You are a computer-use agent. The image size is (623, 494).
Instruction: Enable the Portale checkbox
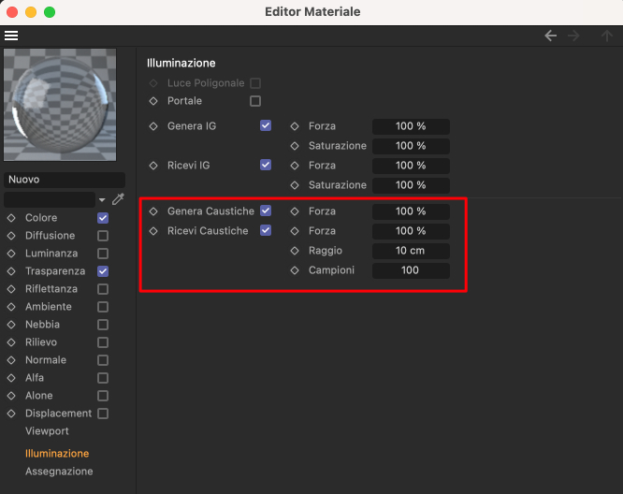pos(255,101)
